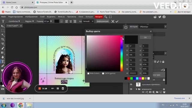Image resolution: width=192 pixels, height=108 pixels.
Task: Toggle lock position icon
Action: [x=160, y=62]
